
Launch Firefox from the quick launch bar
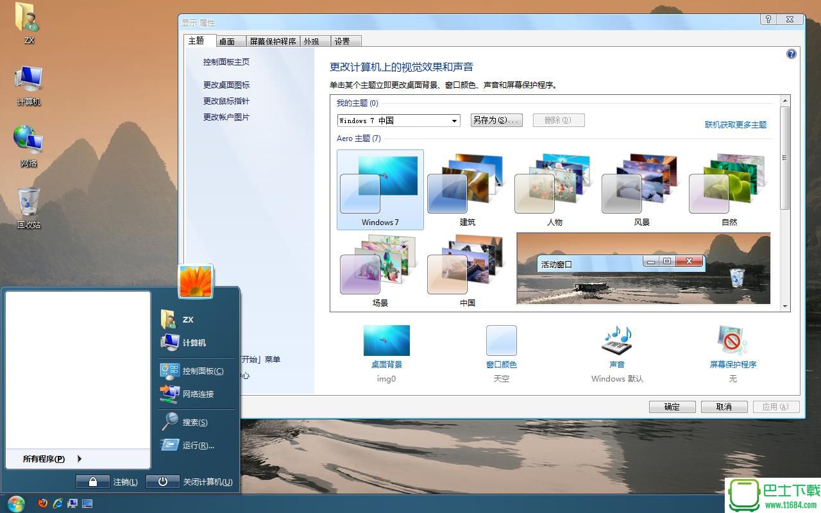coord(43,503)
